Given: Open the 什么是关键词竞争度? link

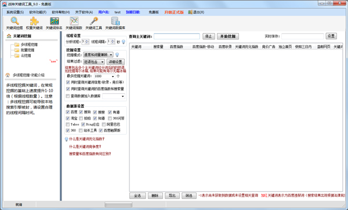Looking at the screenshot, I should tap(85, 147).
